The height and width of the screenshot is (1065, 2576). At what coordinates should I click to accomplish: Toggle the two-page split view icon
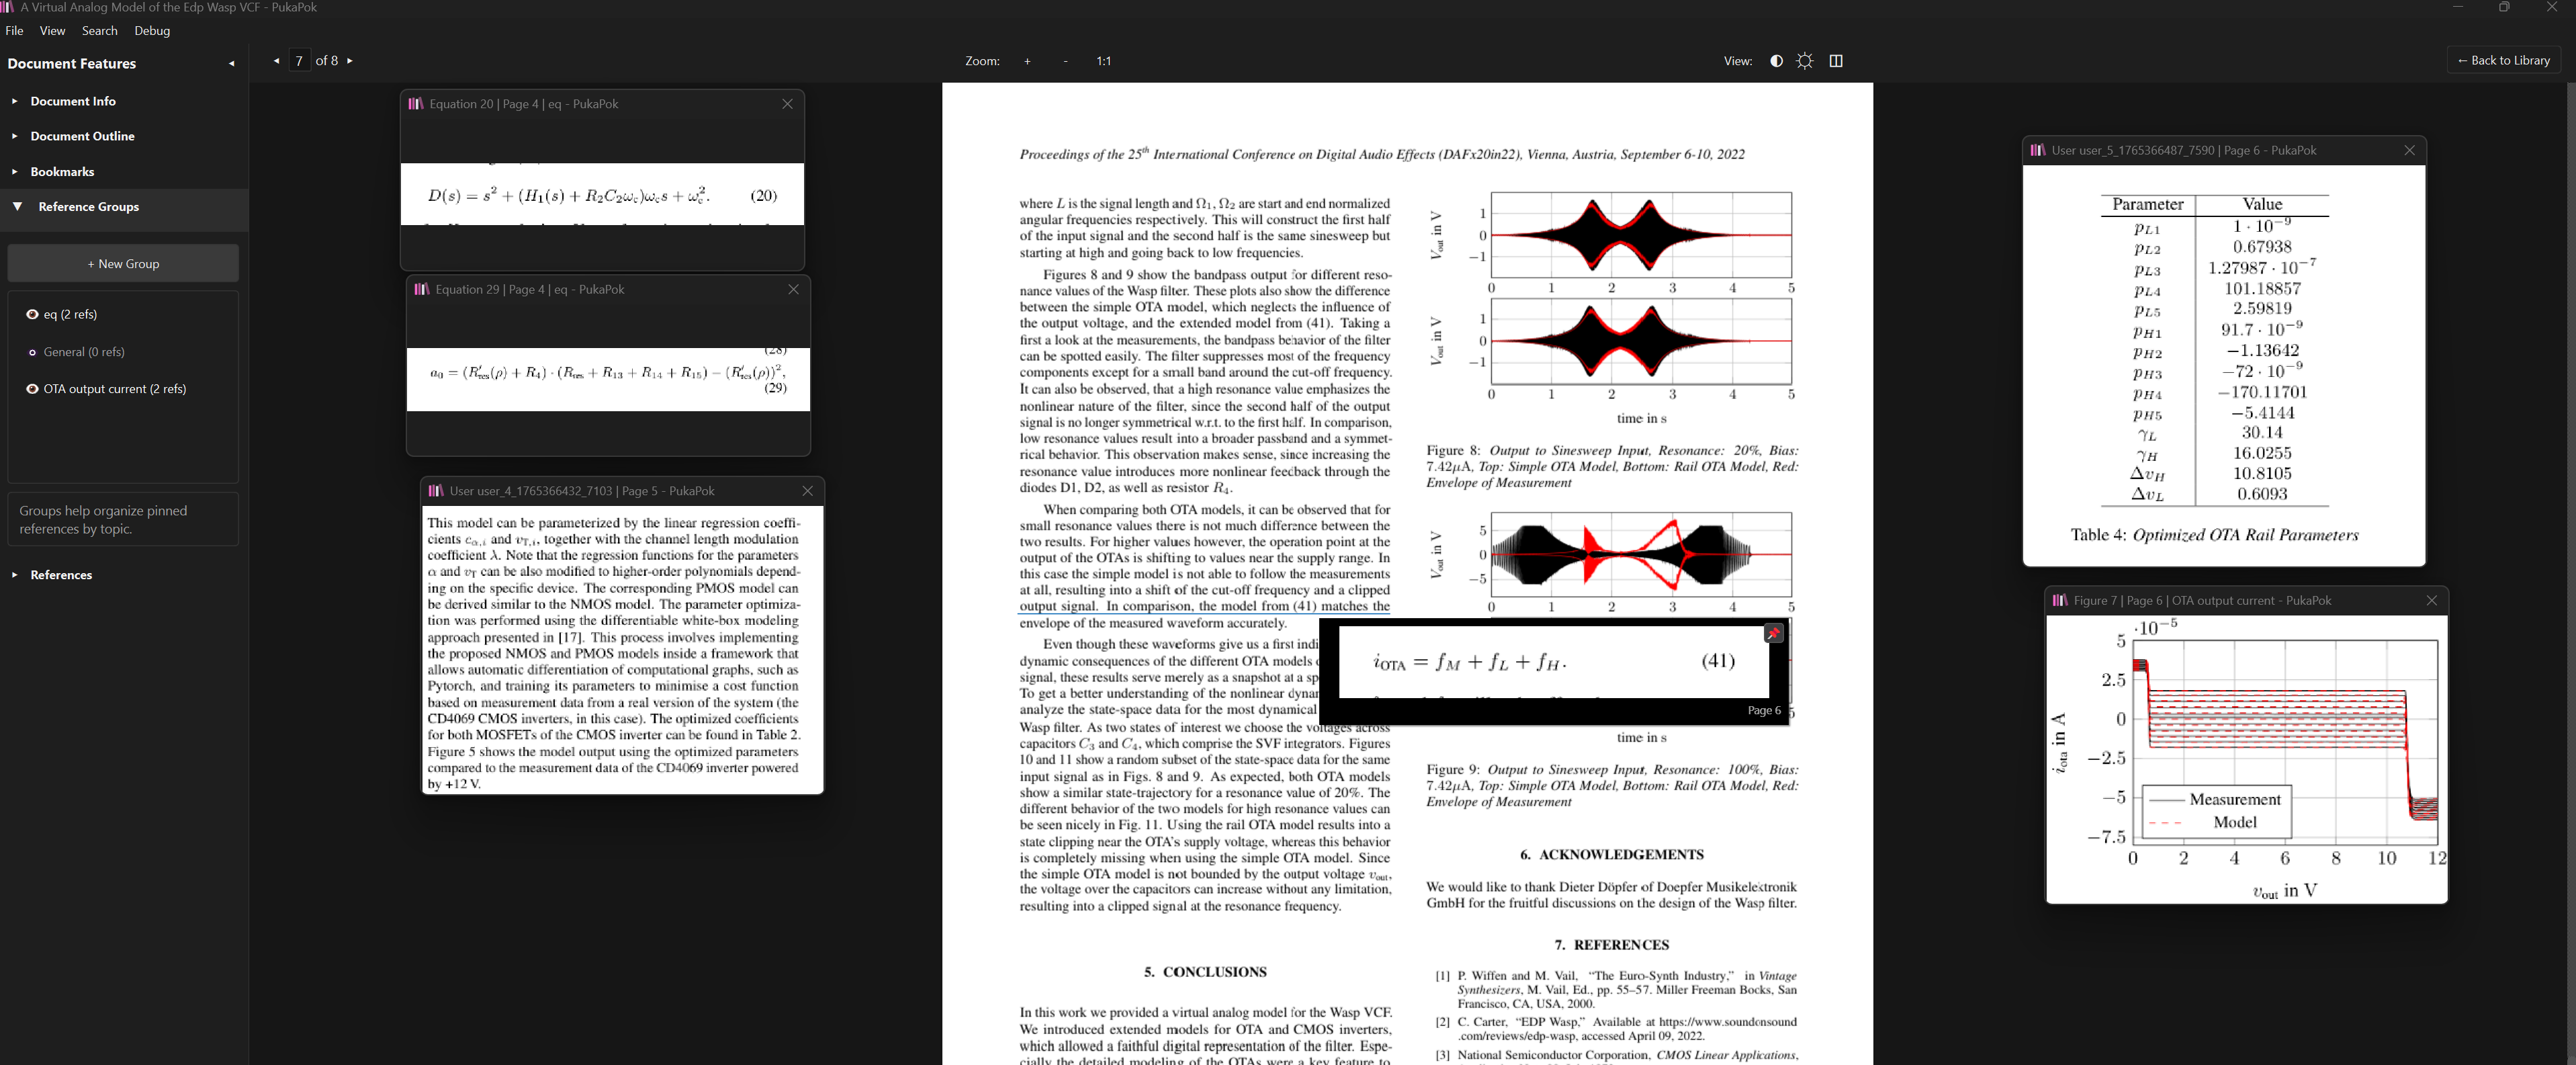coord(1836,61)
